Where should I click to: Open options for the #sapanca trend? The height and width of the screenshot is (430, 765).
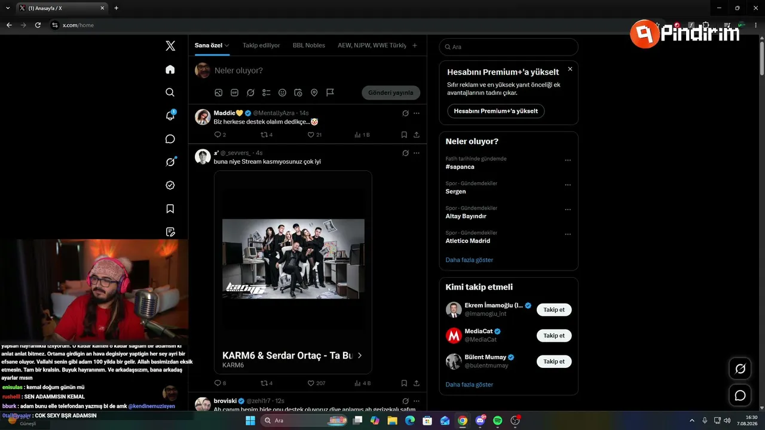[x=568, y=160]
